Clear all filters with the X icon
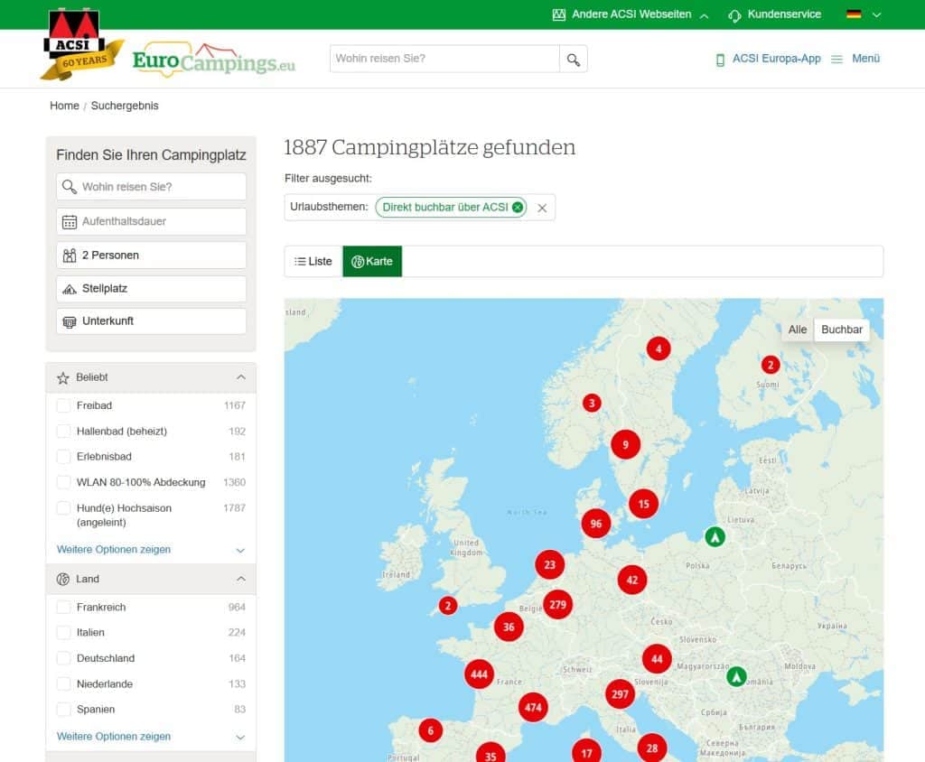925x762 pixels. [542, 208]
